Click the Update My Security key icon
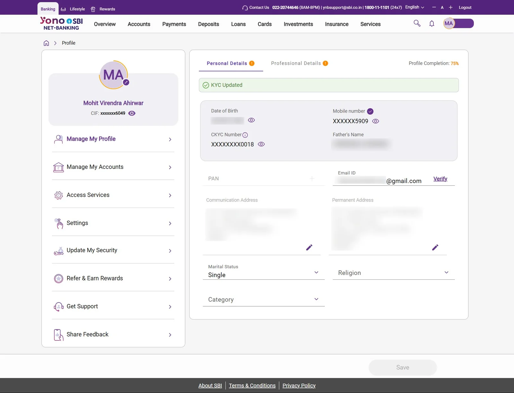This screenshot has height=393, width=514. click(x=58, y=251)
